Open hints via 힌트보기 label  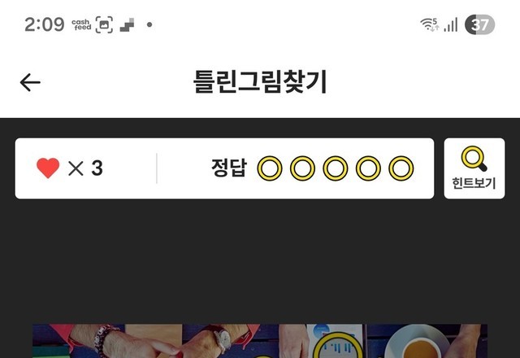[474, 183]
